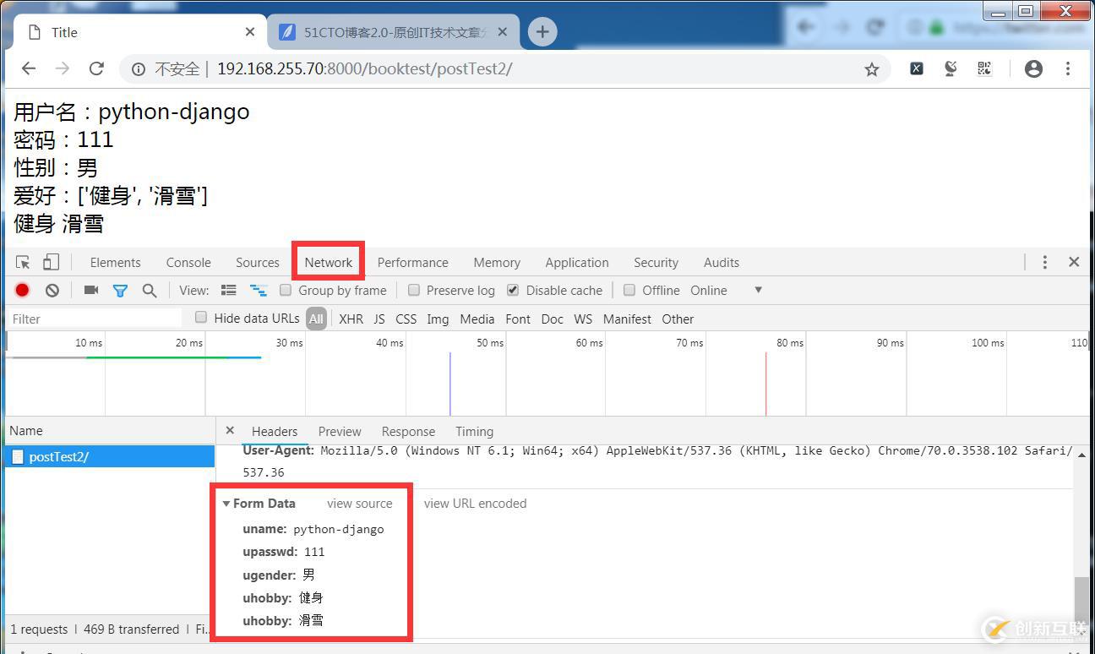Open the Response tab
Screen dimensions: 1095x654
408,431
